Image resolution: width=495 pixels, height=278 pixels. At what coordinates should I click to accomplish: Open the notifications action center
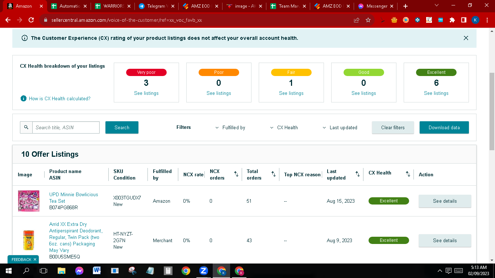click(x=448, y=271)
